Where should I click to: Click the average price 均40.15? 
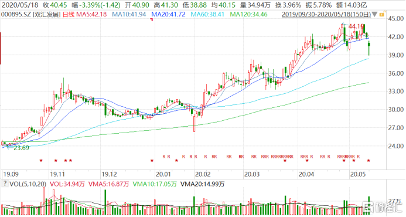click(223, 5)
